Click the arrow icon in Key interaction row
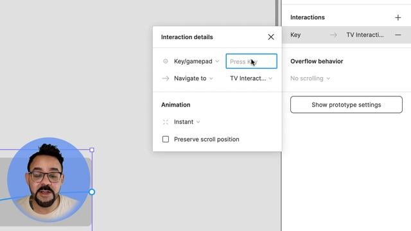The width and height of the screenshot is (411, 231). 333,35
